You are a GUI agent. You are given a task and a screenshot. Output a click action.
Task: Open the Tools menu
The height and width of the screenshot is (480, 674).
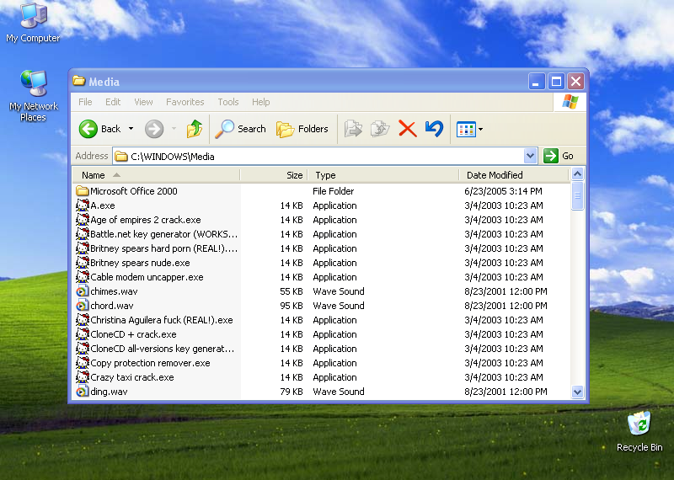point(227,102)
